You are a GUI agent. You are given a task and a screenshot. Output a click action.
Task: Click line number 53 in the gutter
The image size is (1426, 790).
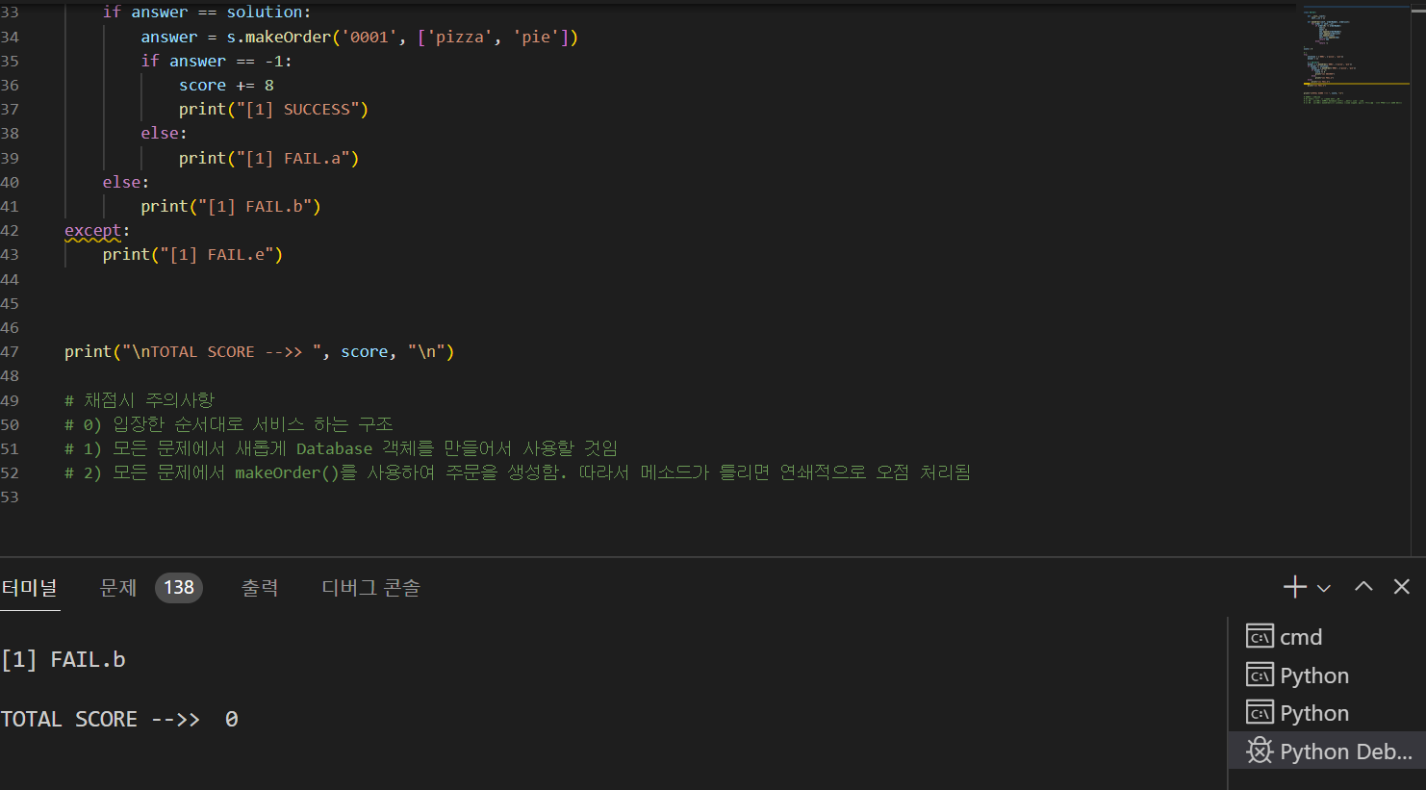pos(10,497)
